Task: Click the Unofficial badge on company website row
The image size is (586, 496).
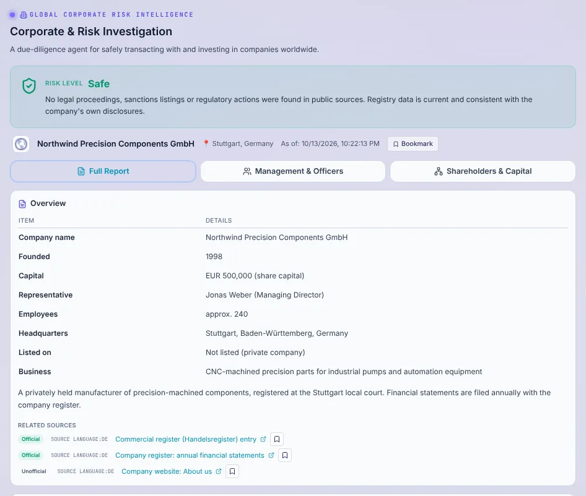Action: [34, 471]
